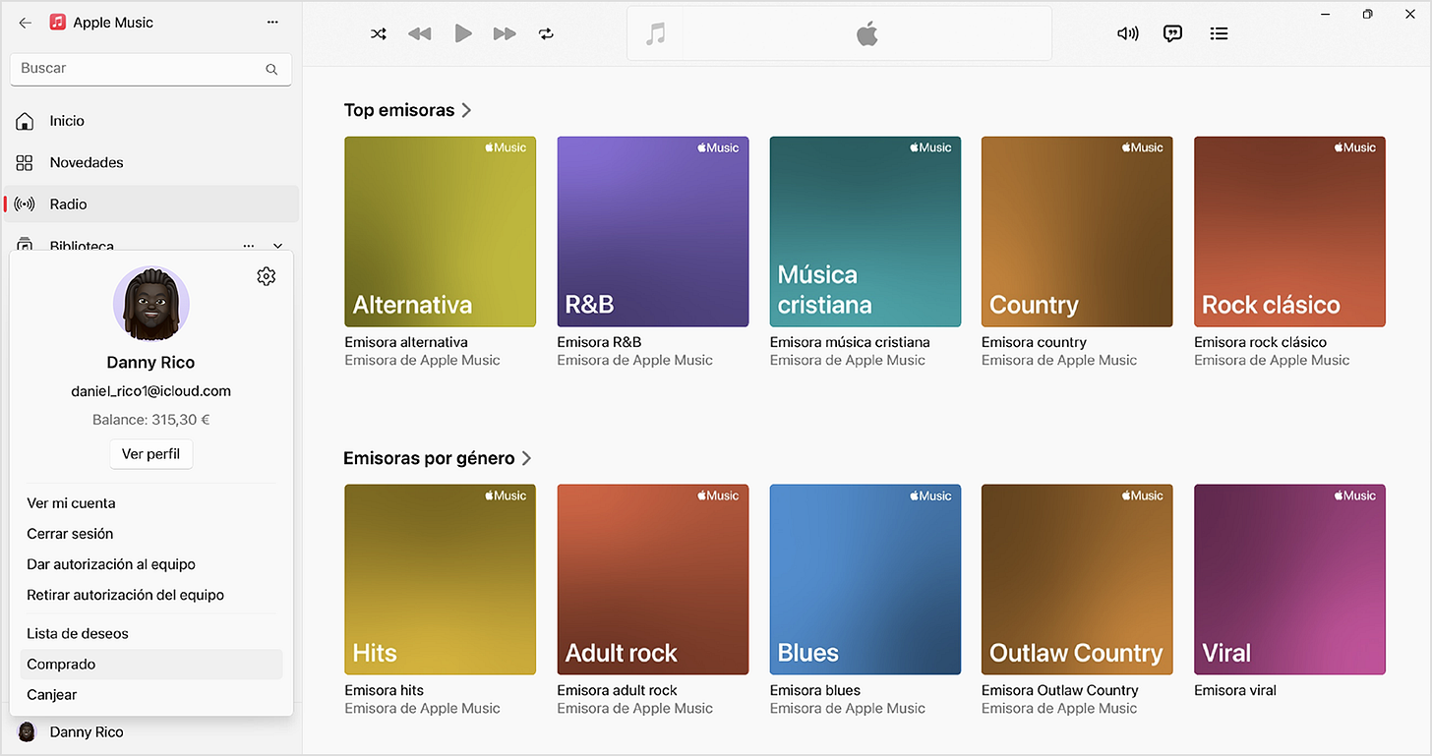Click Emisora Outlaw Country title link
Image resolution: width=1432 pixels, height=756 pixels.
pyautogui.click(x=1060, y=690)
